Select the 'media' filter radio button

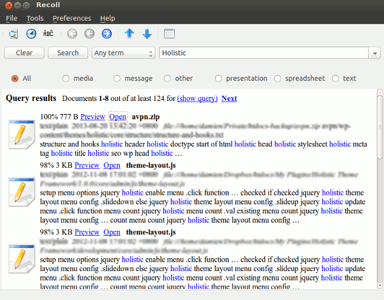(x=66, y=79)
